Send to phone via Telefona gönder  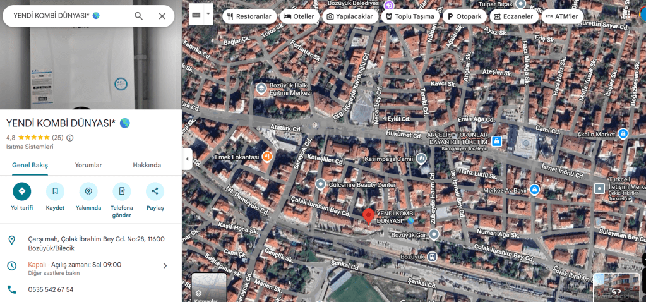coord(122,191)
